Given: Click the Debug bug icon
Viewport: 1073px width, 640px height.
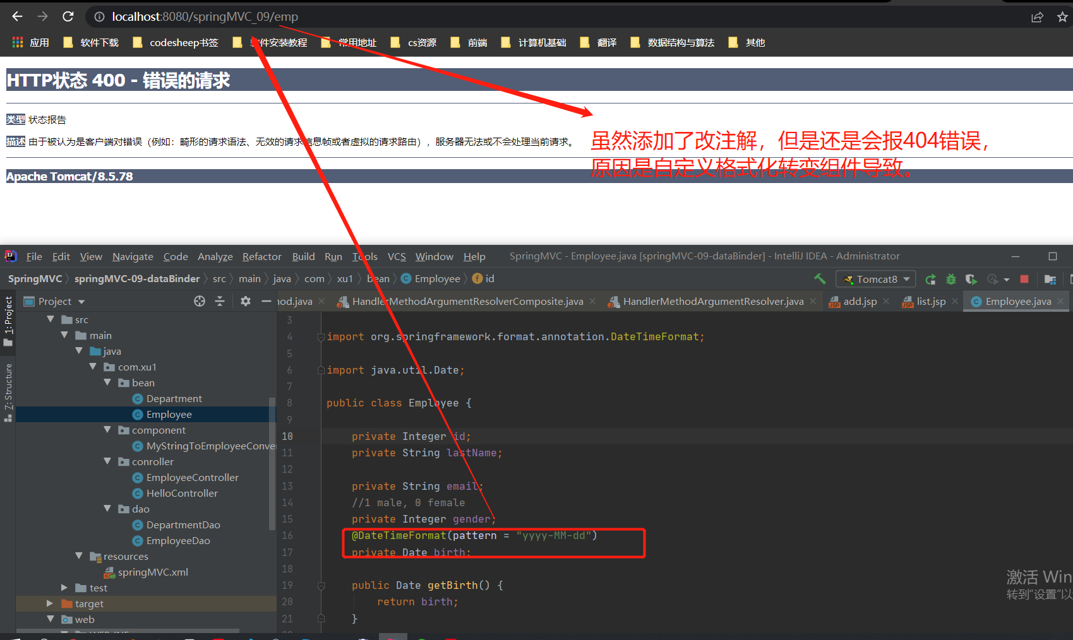Looking at the screenshot, I should (x=951, y=279).
